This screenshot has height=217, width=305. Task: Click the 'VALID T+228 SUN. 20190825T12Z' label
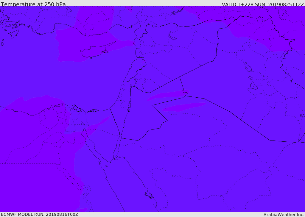(x=263, y=4)
